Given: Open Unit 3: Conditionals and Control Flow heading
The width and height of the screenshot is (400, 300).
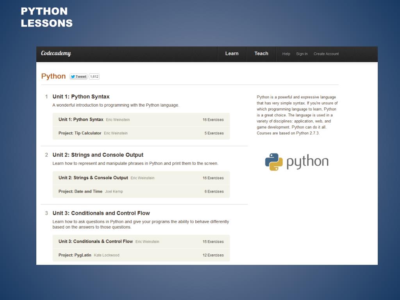Looking at the screenshot, I should [101, 213].
